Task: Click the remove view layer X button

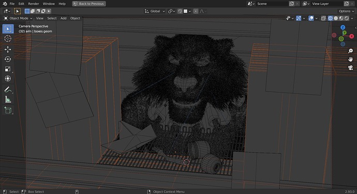Action: tap(352, 4)
